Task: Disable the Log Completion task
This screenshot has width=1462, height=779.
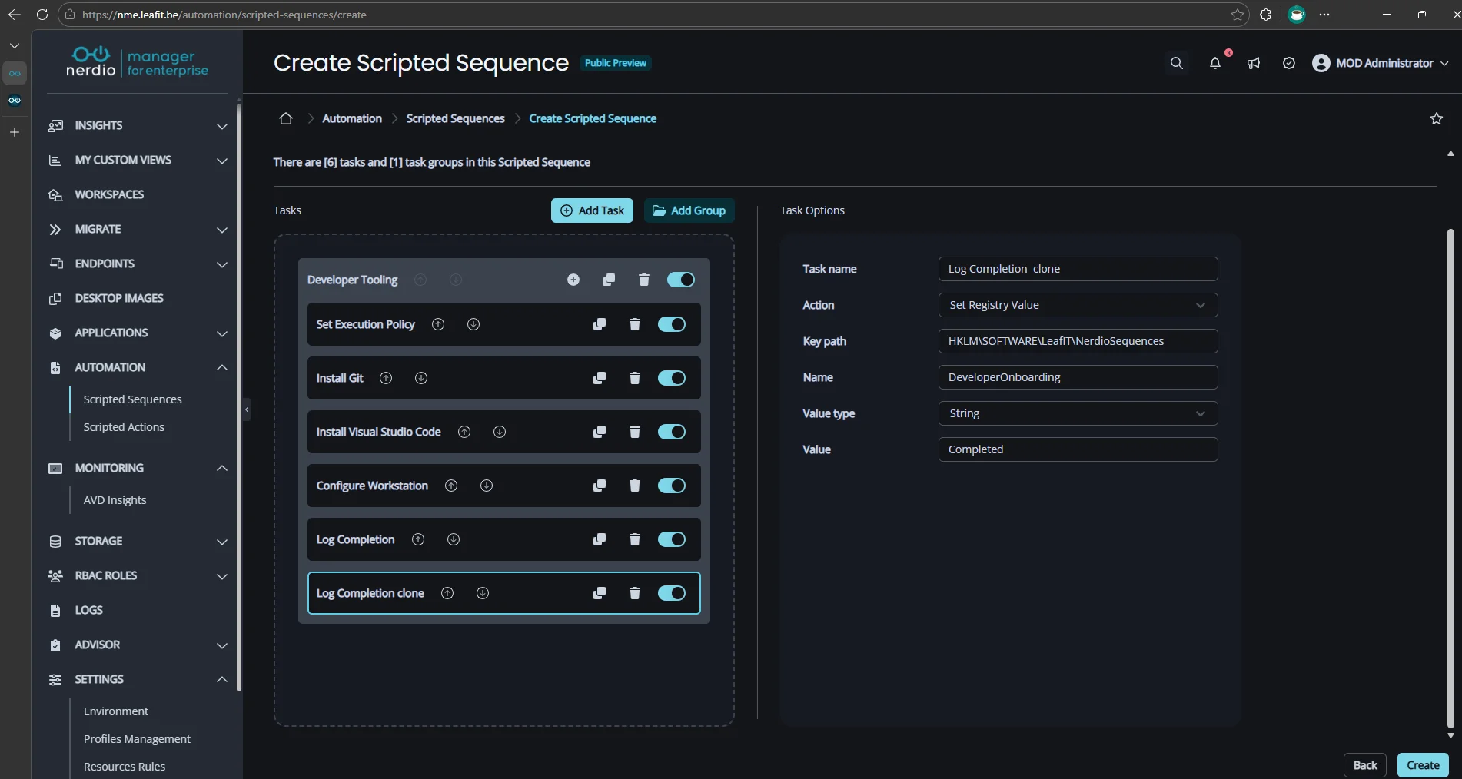Action: [x=670, y=539]
